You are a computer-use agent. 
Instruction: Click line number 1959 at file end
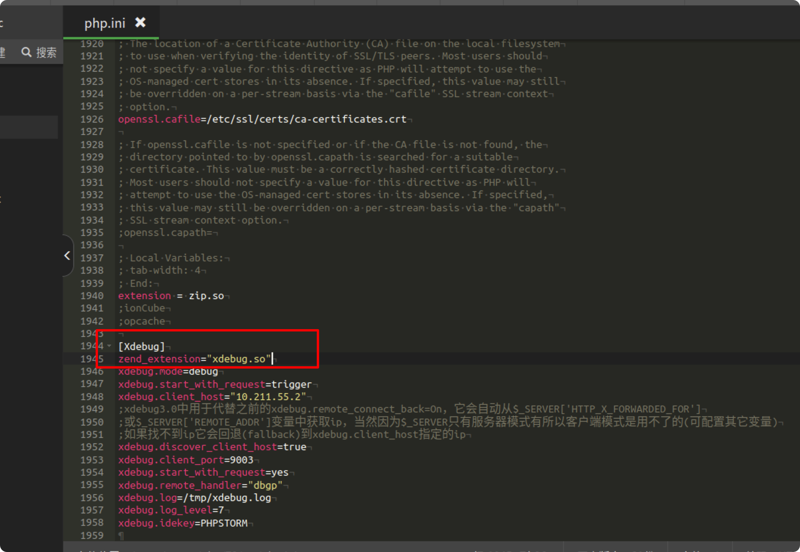tap(92, 535)
